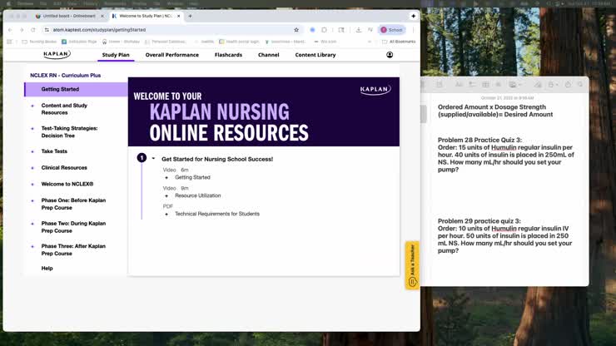616x346 pixels.
Task: Click the Ordered Amount x Dosage Strength formula text
Action: tap(495, 111)
